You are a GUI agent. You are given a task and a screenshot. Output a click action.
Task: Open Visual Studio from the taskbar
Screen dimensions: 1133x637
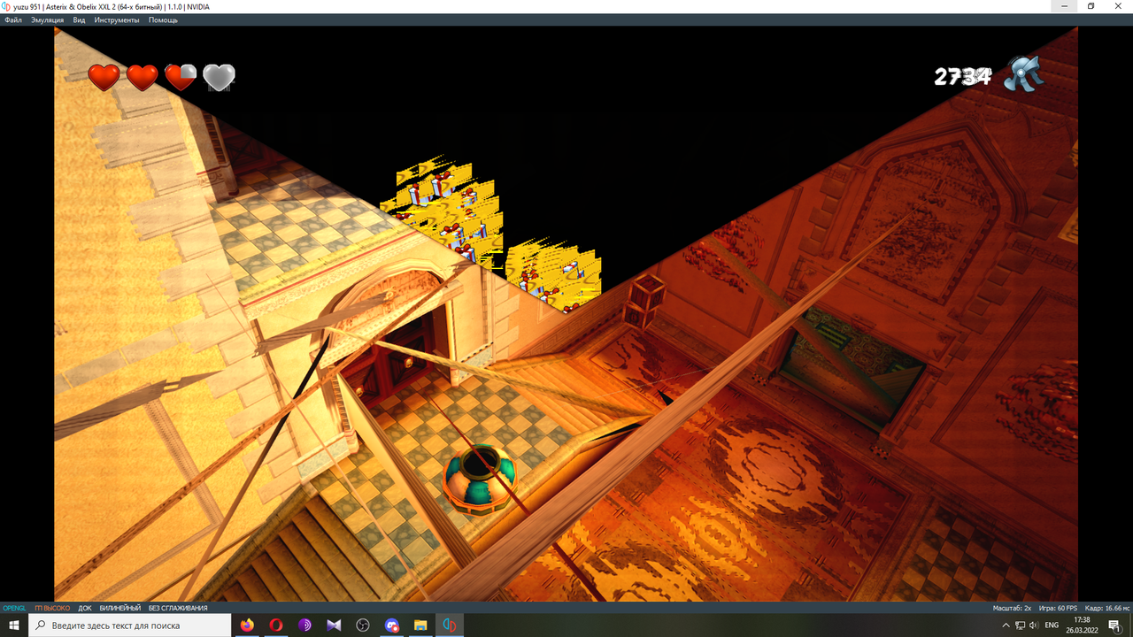click(334, 625)
